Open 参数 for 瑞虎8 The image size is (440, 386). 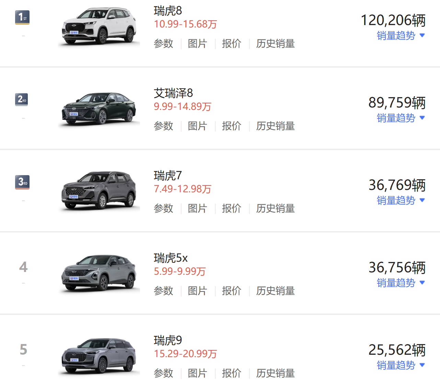pos(163,44)
